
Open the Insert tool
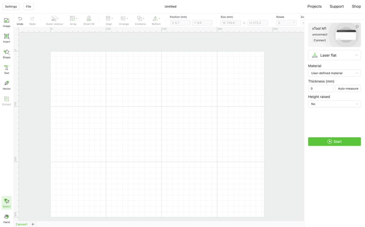(6, 38)
